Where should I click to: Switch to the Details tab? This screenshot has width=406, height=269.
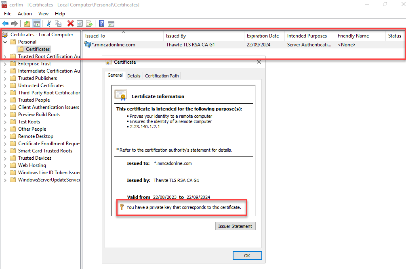click(x=134, y=75)
